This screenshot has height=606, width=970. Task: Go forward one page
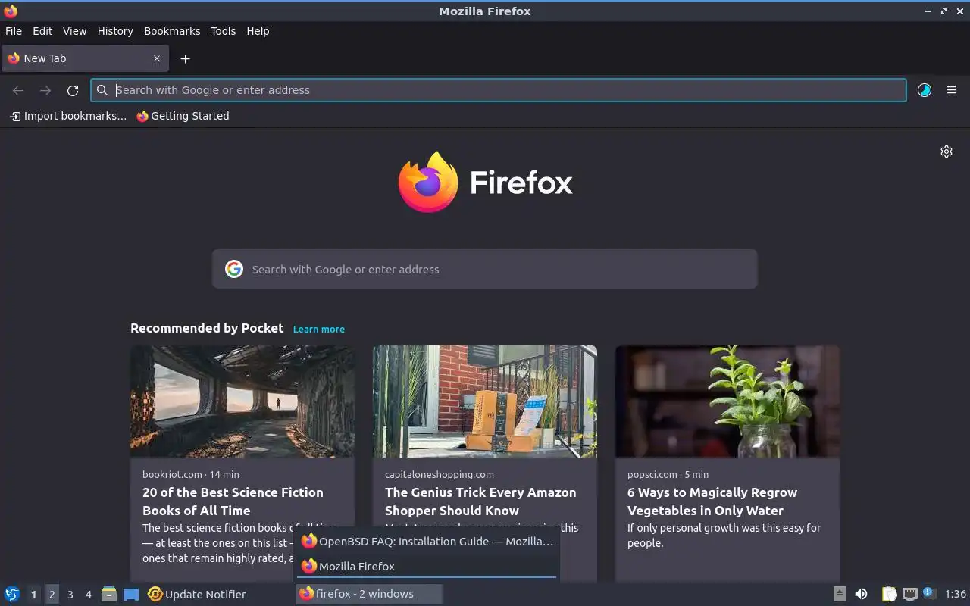coord(45,90)
